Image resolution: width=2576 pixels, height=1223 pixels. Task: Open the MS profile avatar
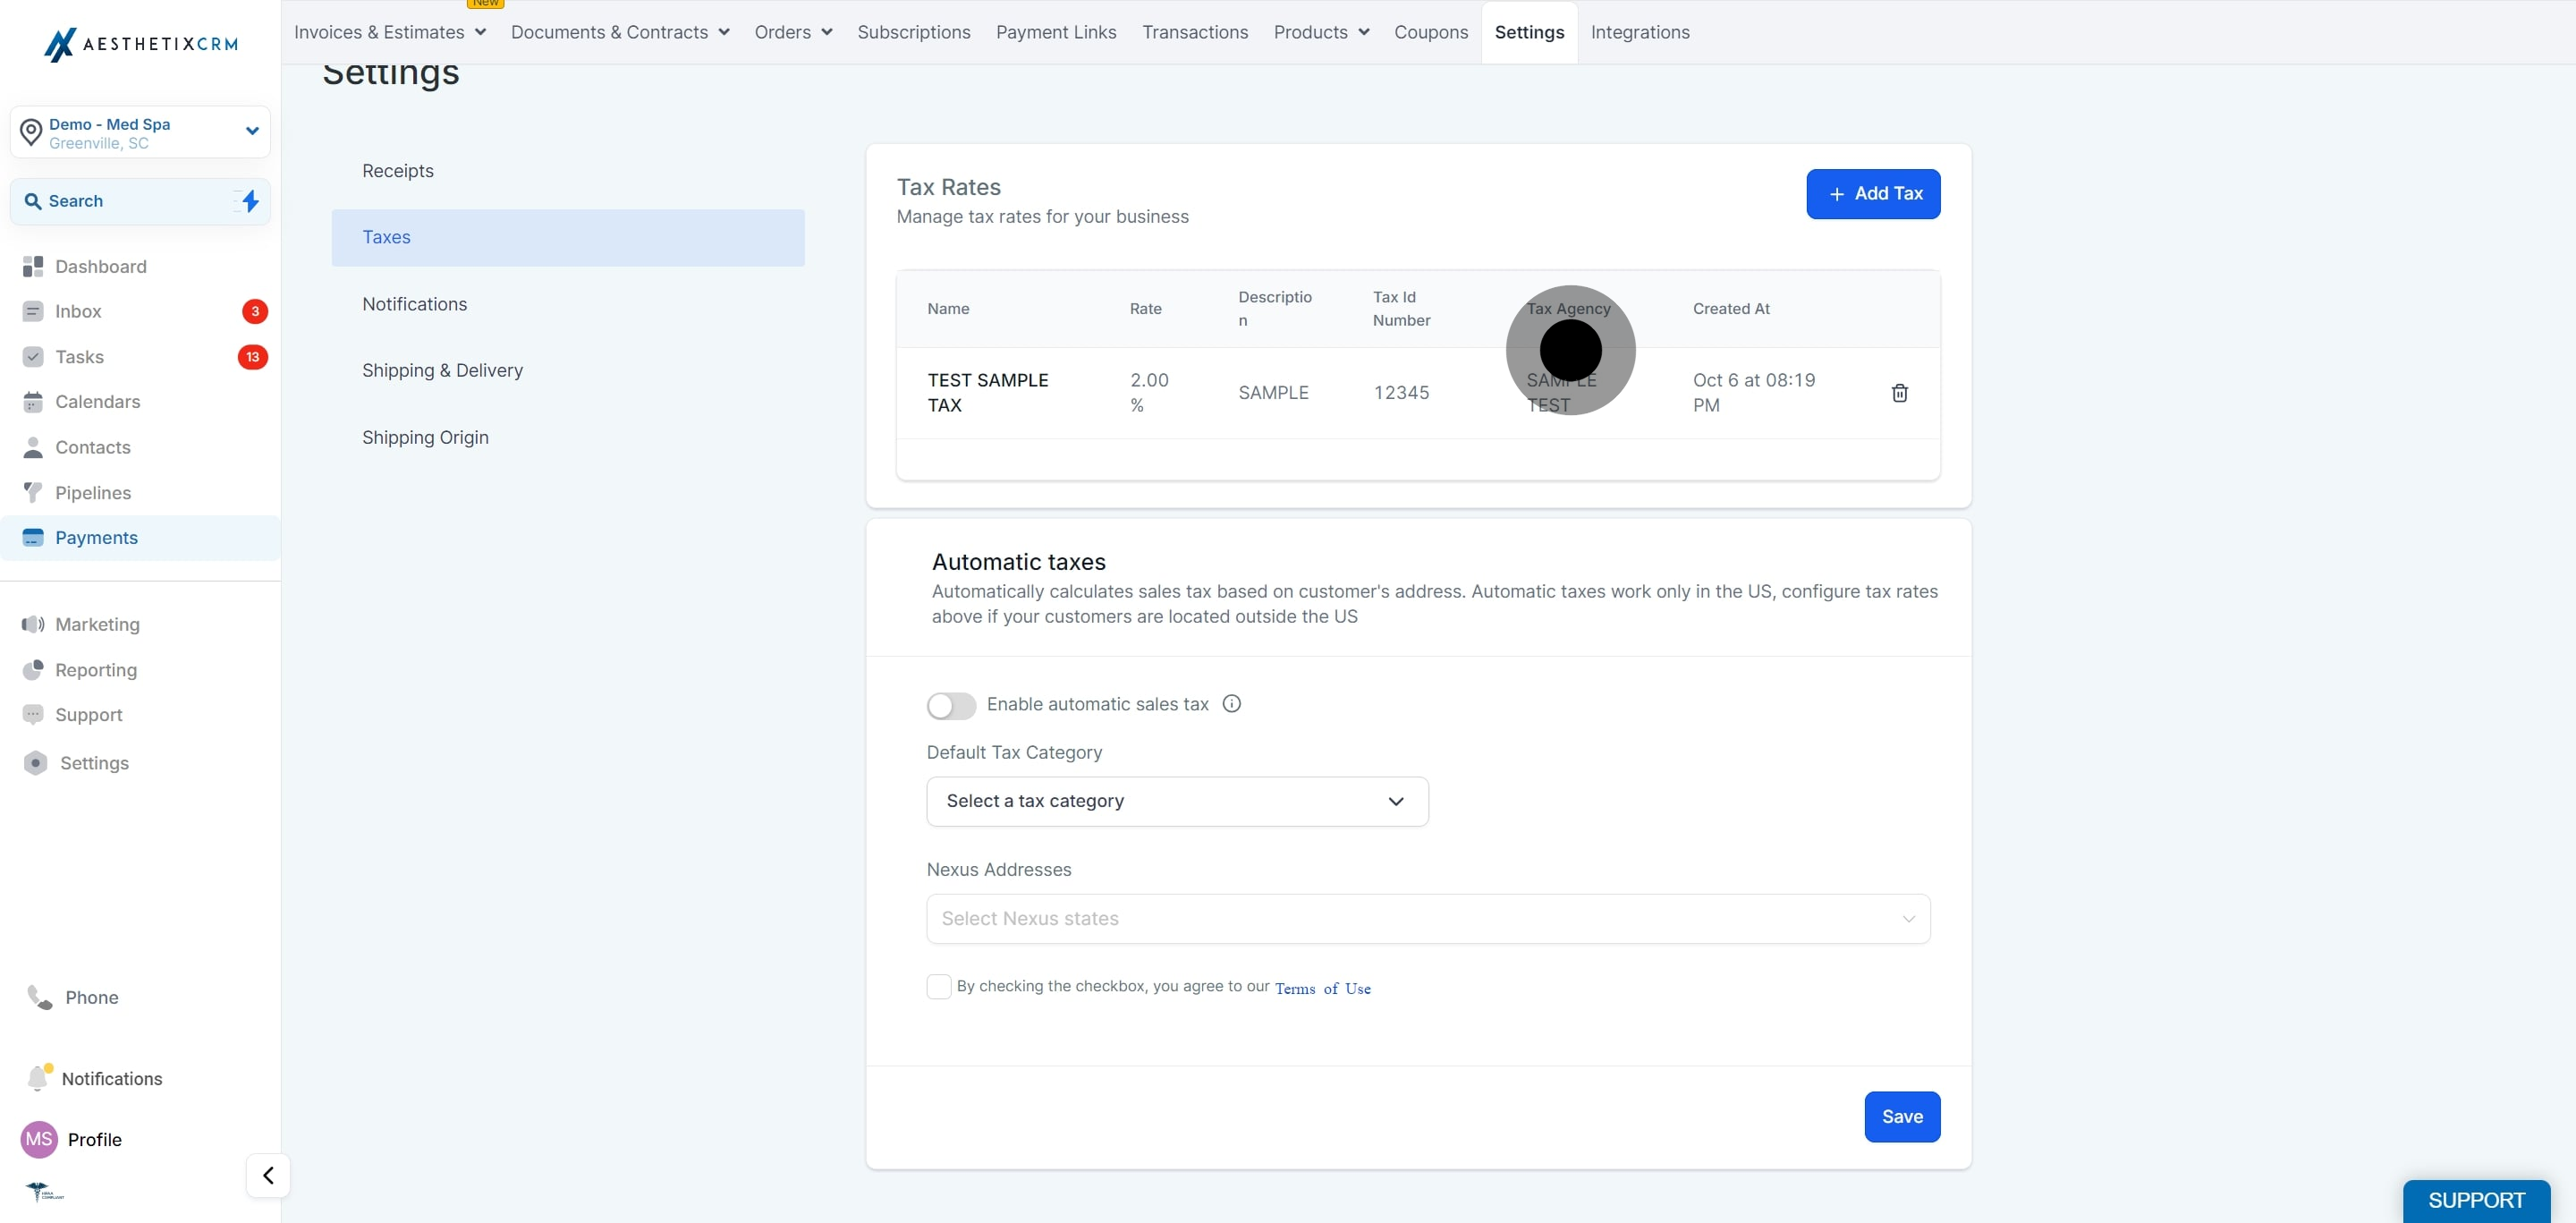pos(39,1139)
